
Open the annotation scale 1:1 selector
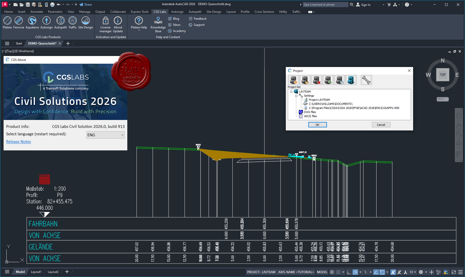[413, 272]
